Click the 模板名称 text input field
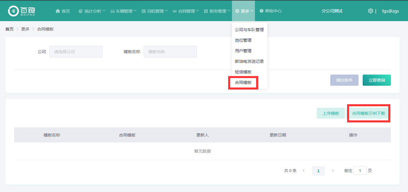 [x=170, y=52]
